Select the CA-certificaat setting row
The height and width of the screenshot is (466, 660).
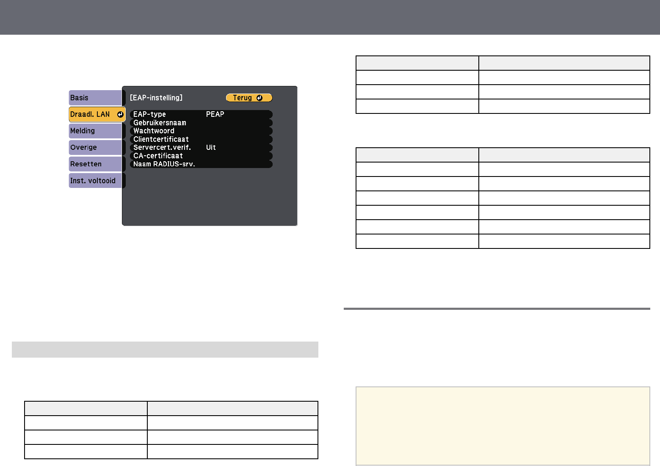tap(201, 156)
